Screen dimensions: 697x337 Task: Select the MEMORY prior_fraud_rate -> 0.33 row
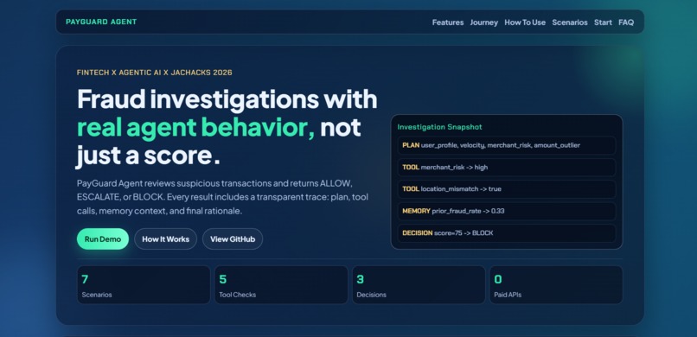point(506,211)
